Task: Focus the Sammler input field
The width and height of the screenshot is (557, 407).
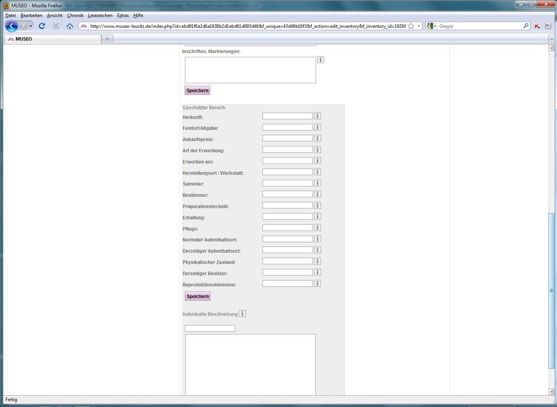Action: pos(287,183)
